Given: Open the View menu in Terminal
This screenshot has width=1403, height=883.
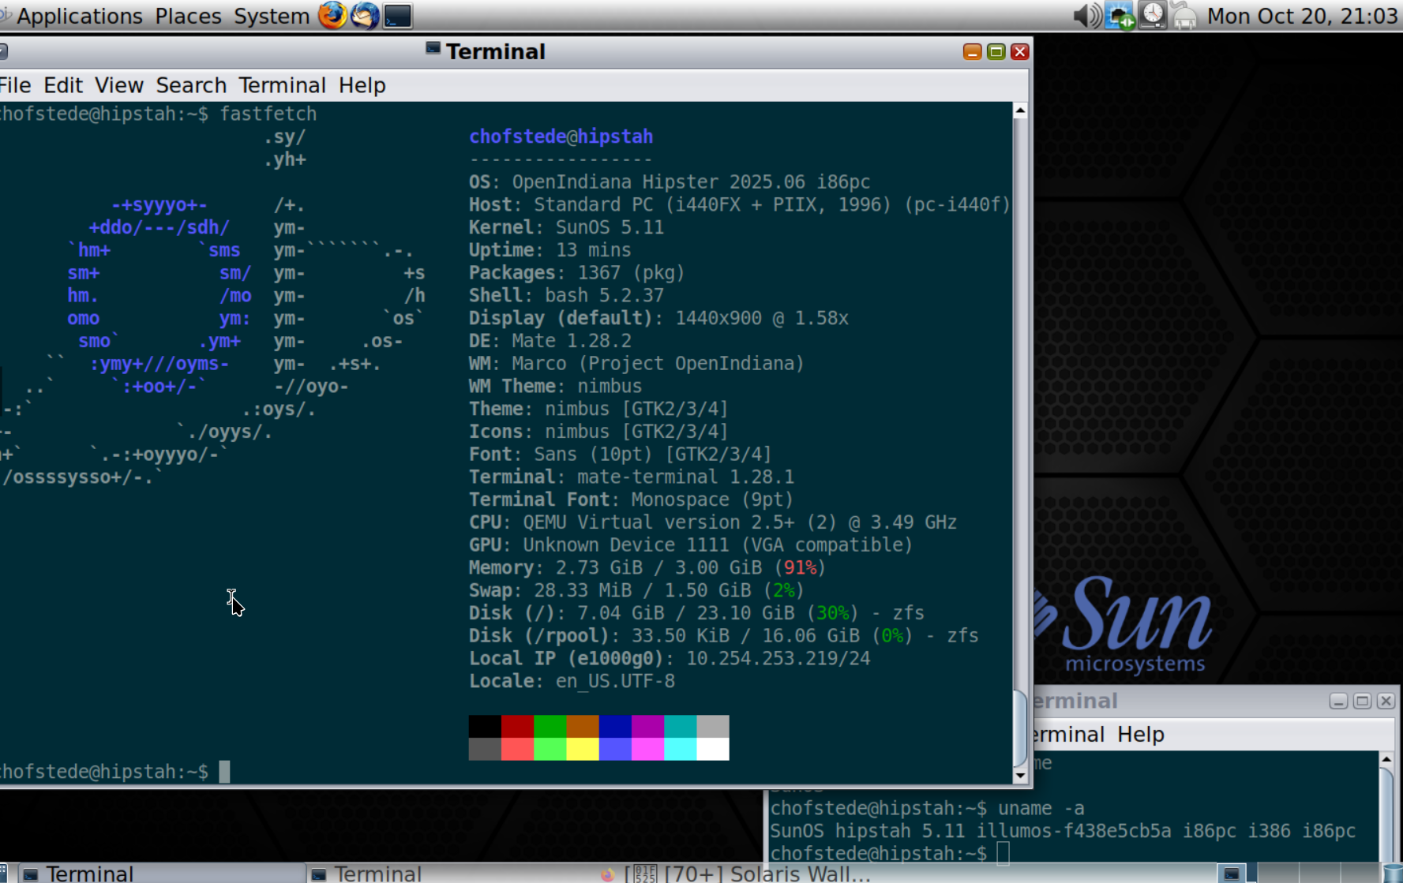Looking at the screenshot, I should (x=119, y=85).
